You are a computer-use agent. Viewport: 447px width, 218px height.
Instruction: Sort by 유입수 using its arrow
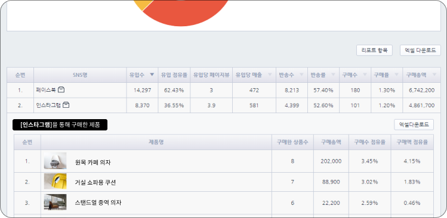[x=152, y=74]
